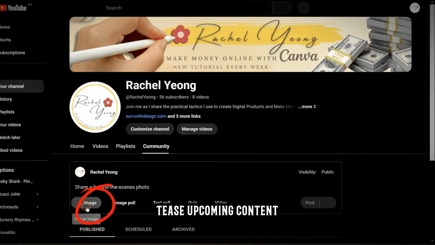Screen dimensions: 435x245
Task: Click Customize channel button
Action: click(150, 129)
